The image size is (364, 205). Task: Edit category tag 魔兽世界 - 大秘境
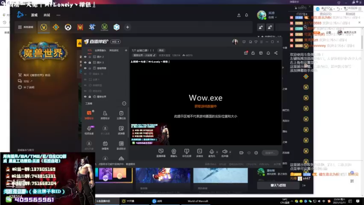144,55
